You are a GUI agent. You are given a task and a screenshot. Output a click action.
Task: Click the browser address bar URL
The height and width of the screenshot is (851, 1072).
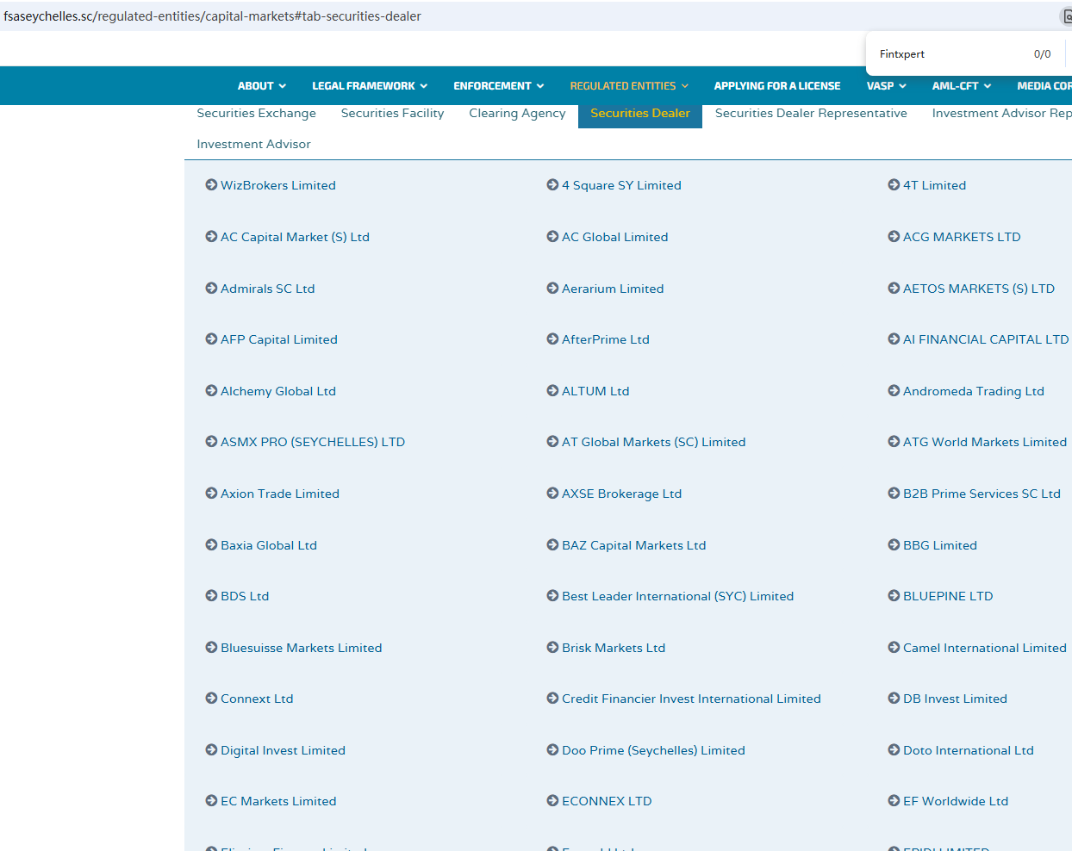click(212, 16)
